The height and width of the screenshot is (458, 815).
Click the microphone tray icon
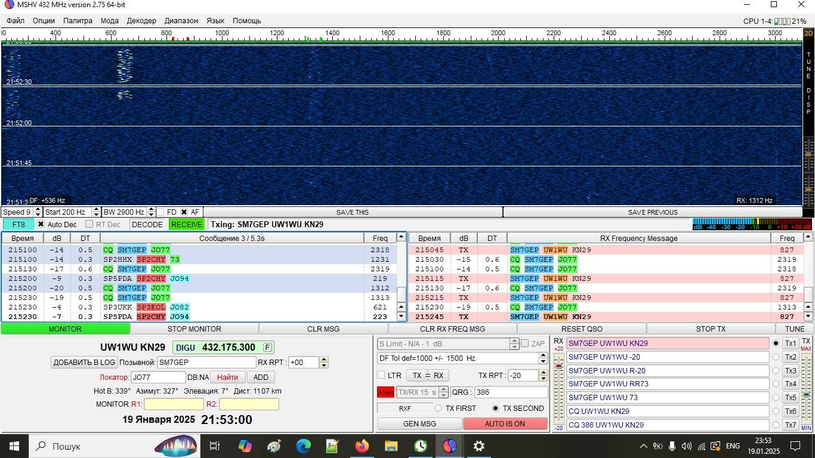[672, 446]
